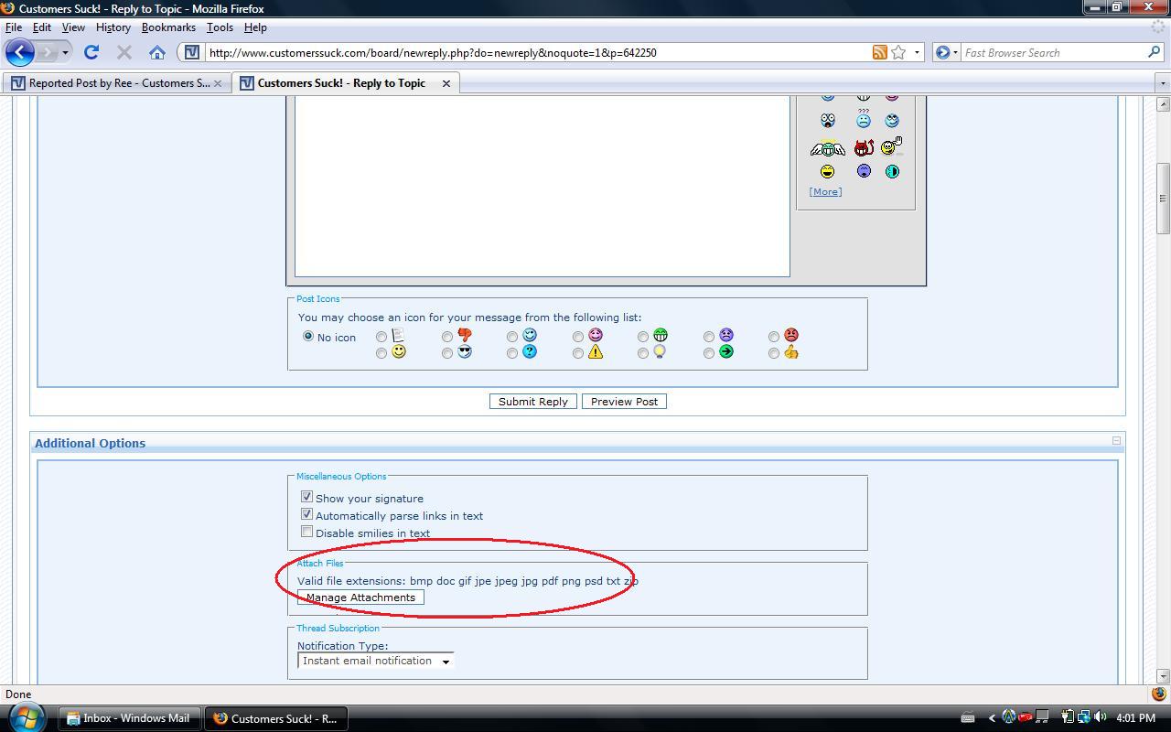Click the browser Reload button
Viewport: 1171px width, 732px height.
click(91, 52)
